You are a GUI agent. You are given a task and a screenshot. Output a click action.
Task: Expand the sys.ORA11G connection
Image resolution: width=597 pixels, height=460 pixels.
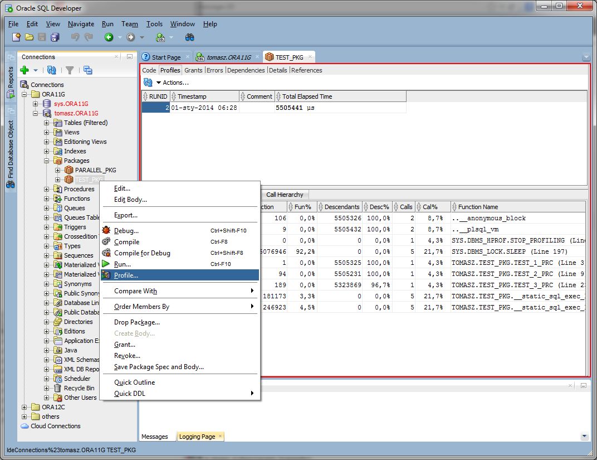coord(36,104)
